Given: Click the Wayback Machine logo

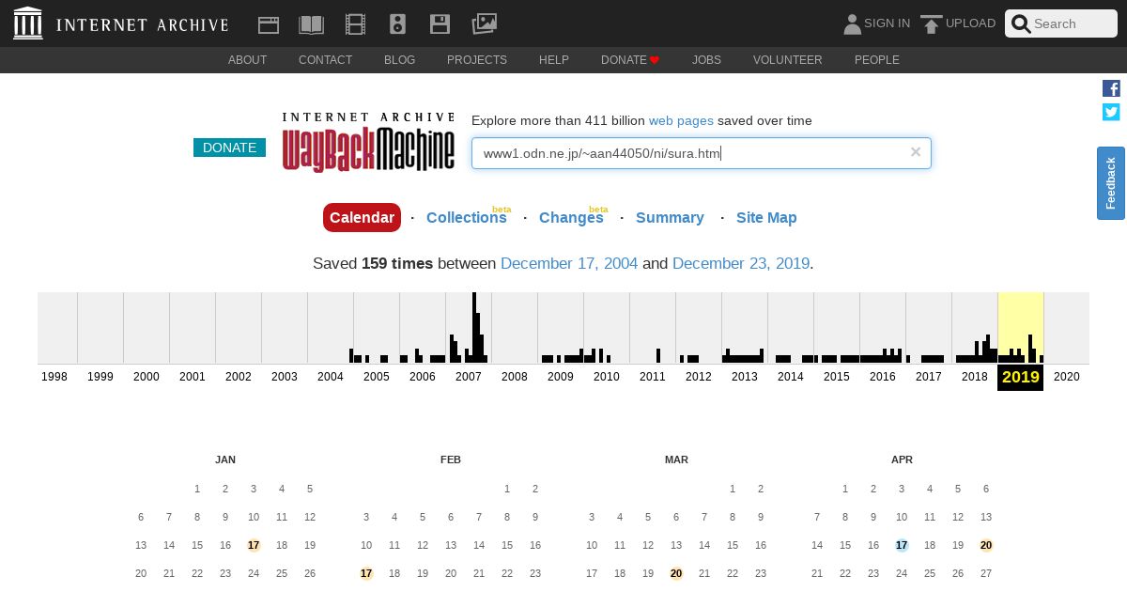Looking at the screenshot, I should point(368,143).
